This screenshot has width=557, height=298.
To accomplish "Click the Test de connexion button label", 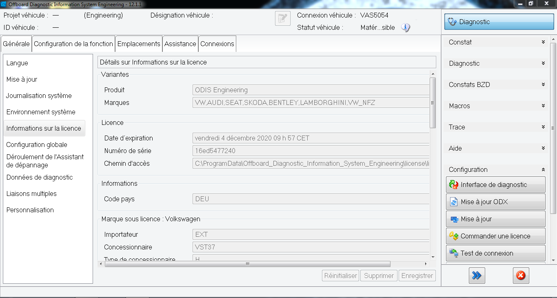I will click(x=487, y=253).
